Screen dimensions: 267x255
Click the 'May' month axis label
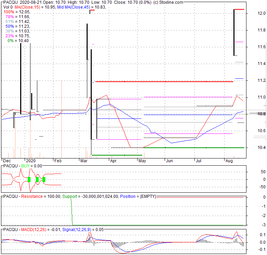click(142, 161)
